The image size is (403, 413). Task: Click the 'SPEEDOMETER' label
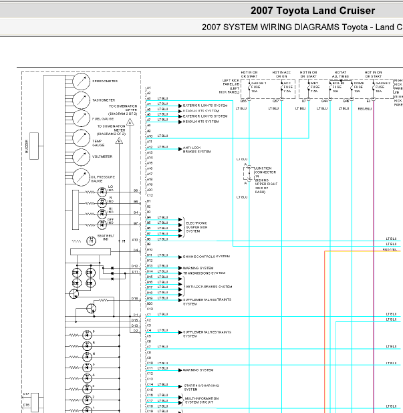(105, 82)
